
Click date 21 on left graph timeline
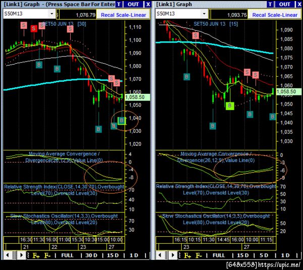click(x=26, y=247)
